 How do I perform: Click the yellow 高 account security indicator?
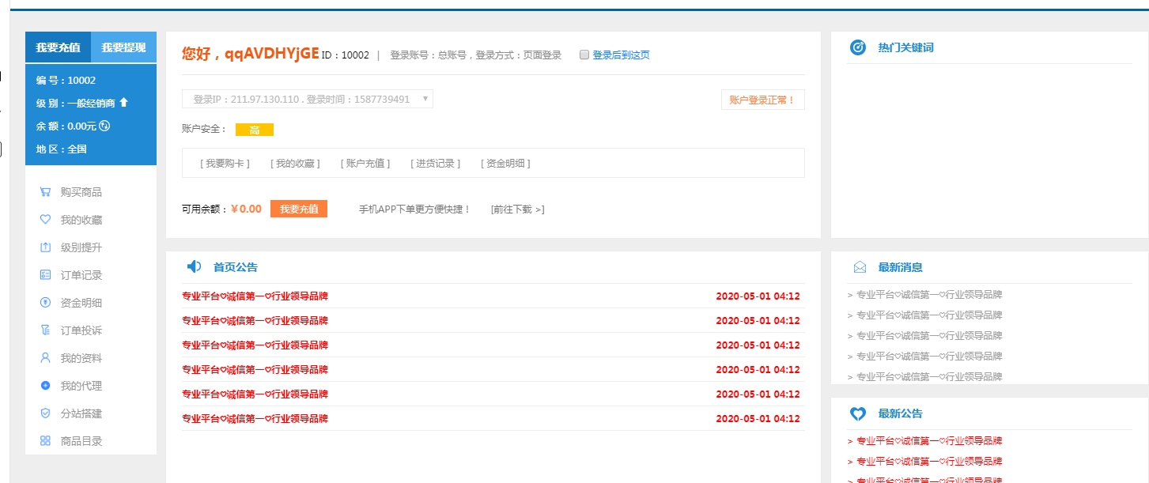(254, 130)
